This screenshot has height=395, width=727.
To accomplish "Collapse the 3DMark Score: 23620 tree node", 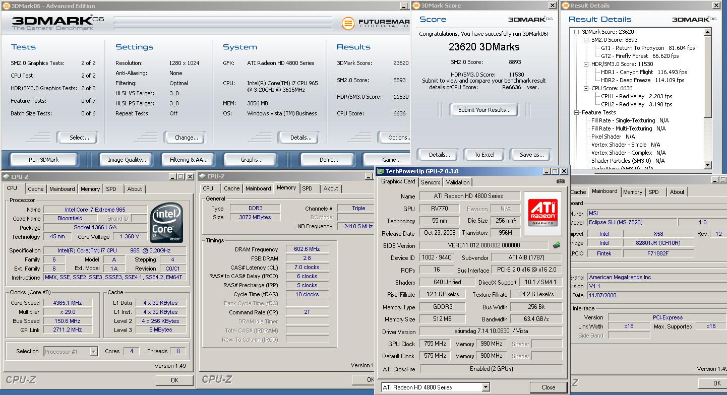I will [x=577, y=32].
